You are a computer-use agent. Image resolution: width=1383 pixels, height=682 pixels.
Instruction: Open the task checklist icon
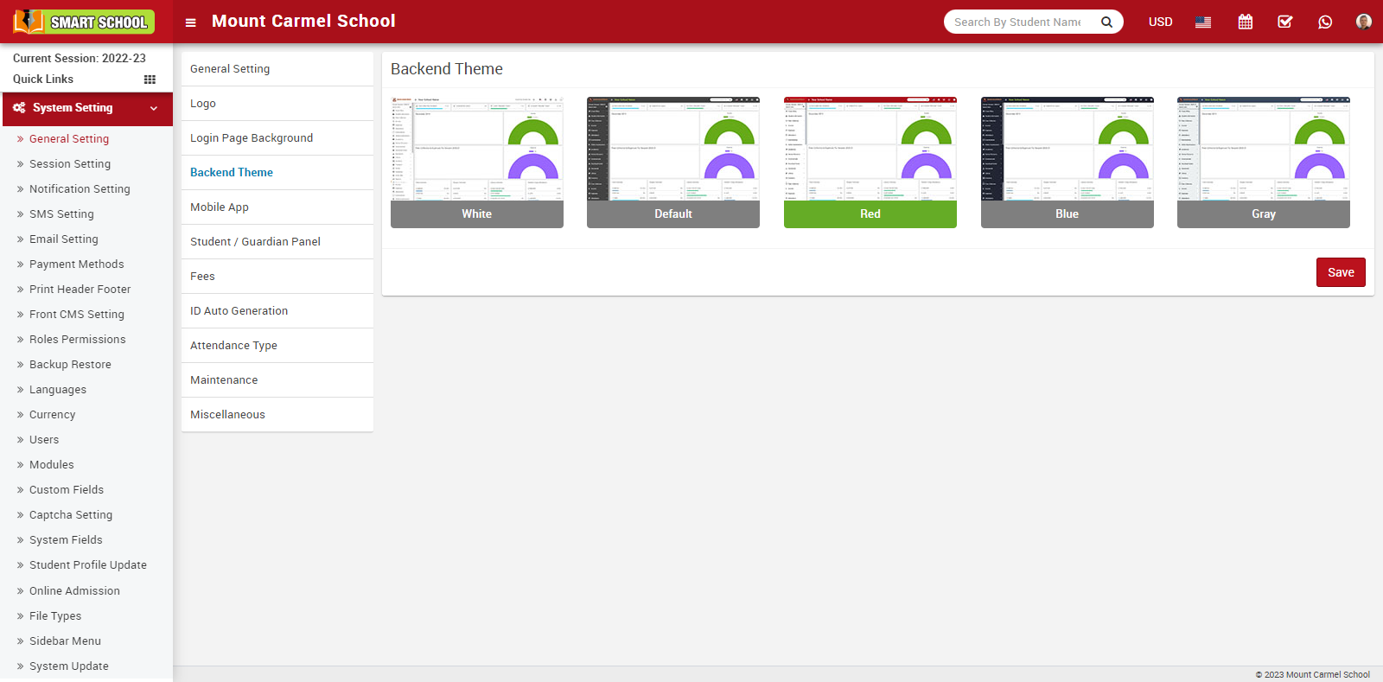[1284, 22]
